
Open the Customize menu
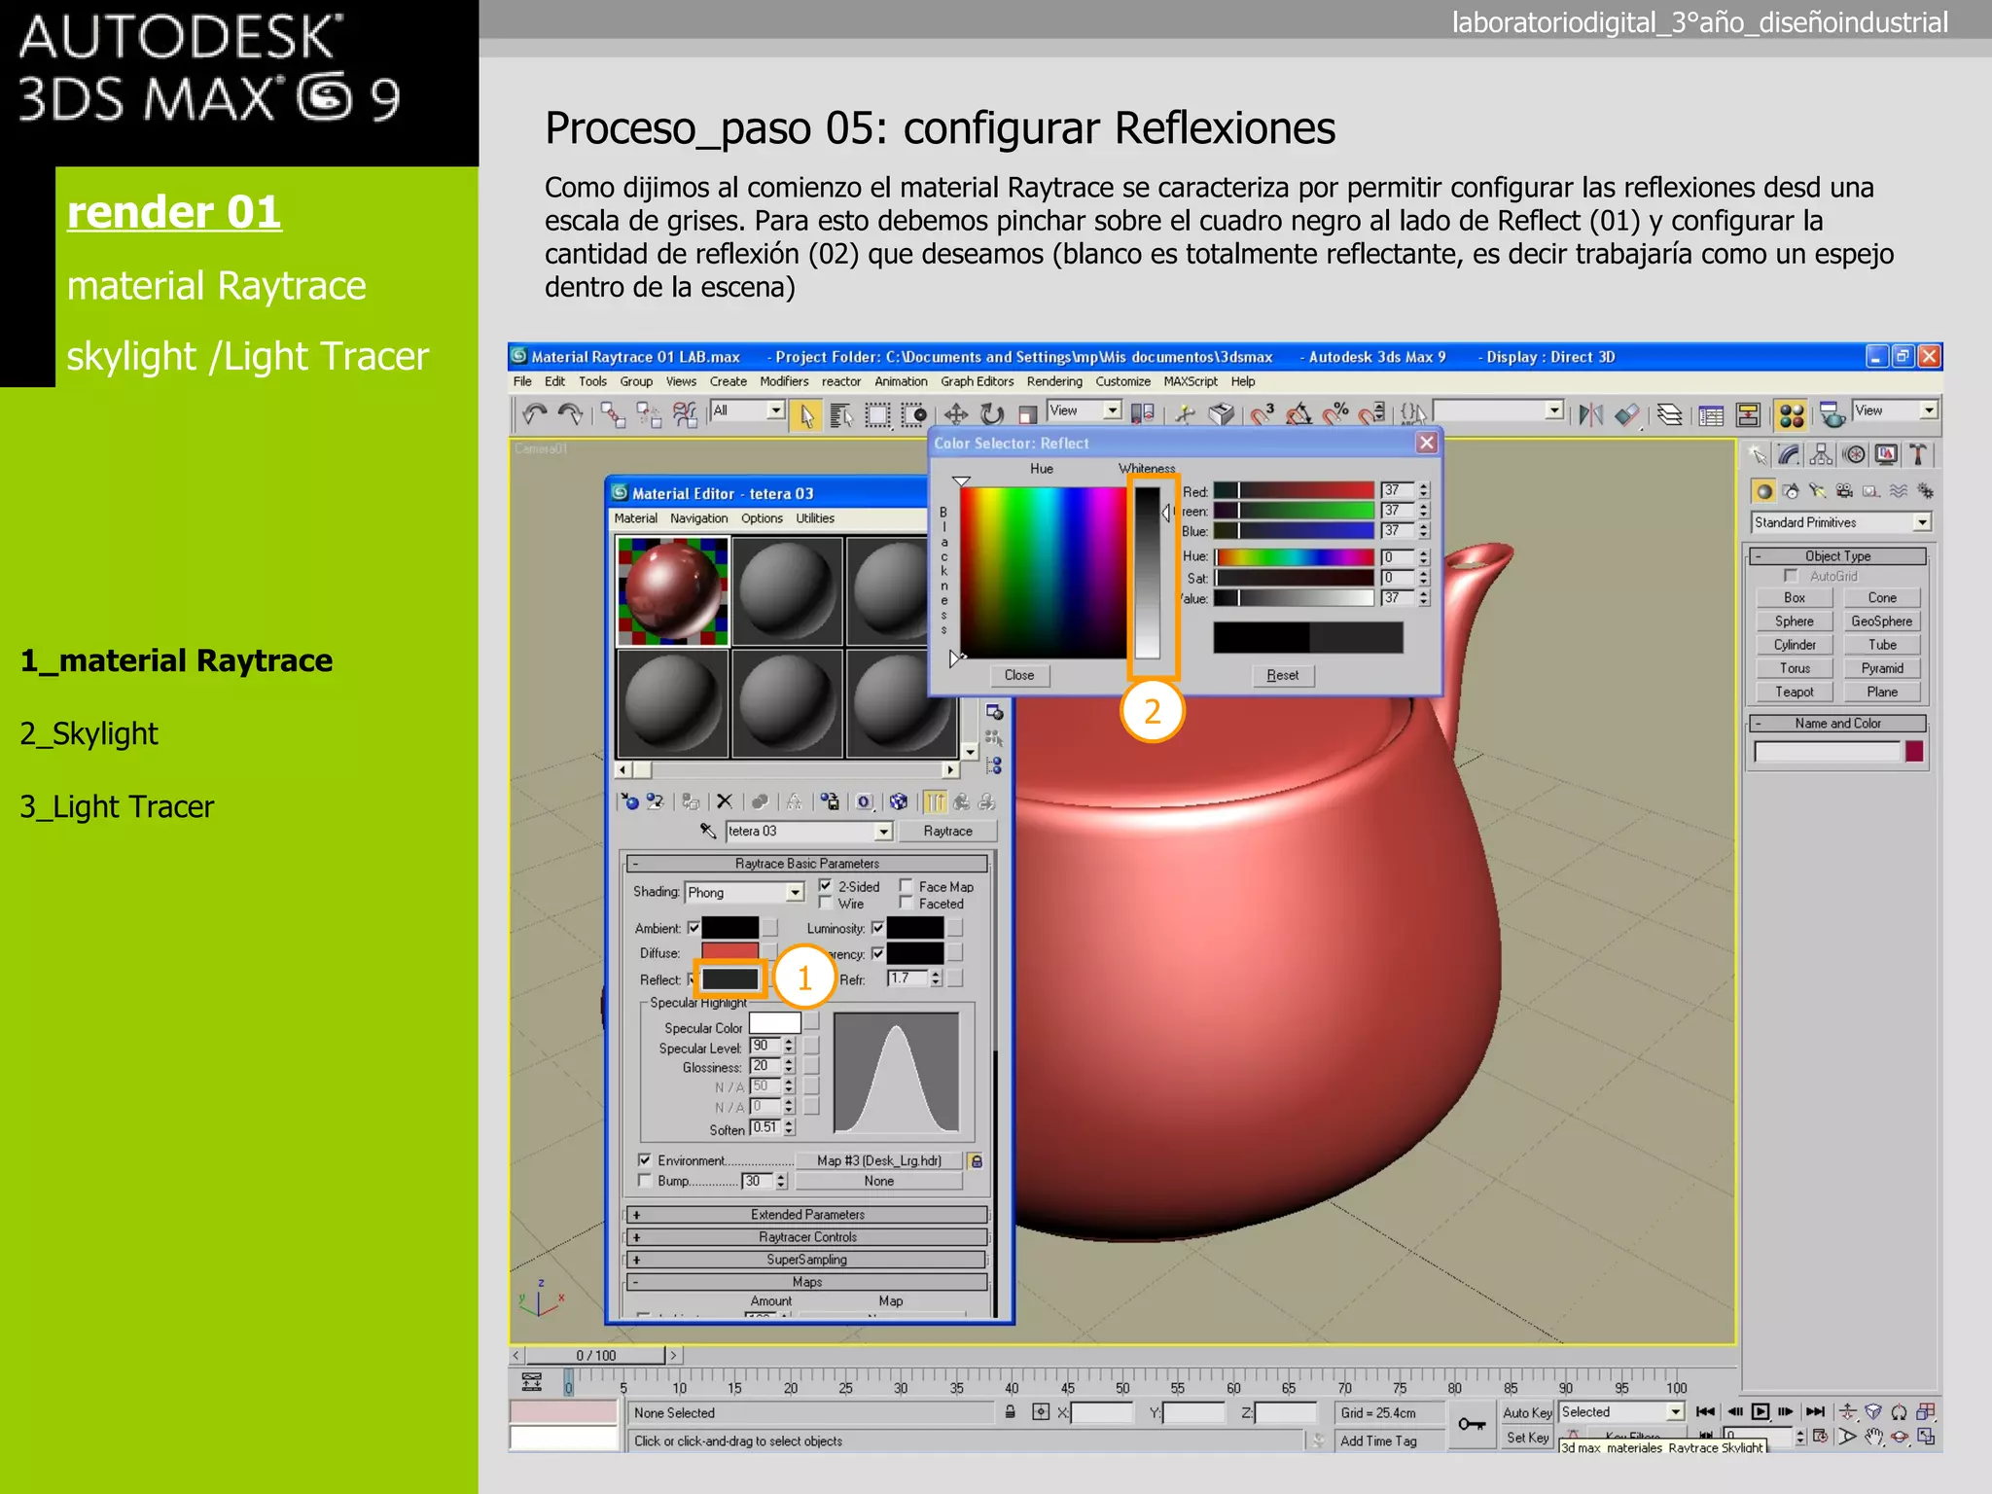click(x=1122, y=381)
